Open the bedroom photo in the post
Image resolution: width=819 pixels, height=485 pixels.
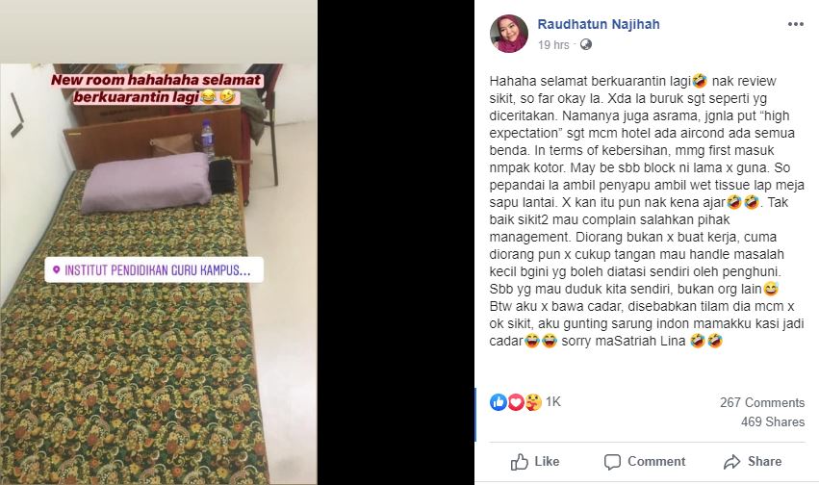point(159,273)
